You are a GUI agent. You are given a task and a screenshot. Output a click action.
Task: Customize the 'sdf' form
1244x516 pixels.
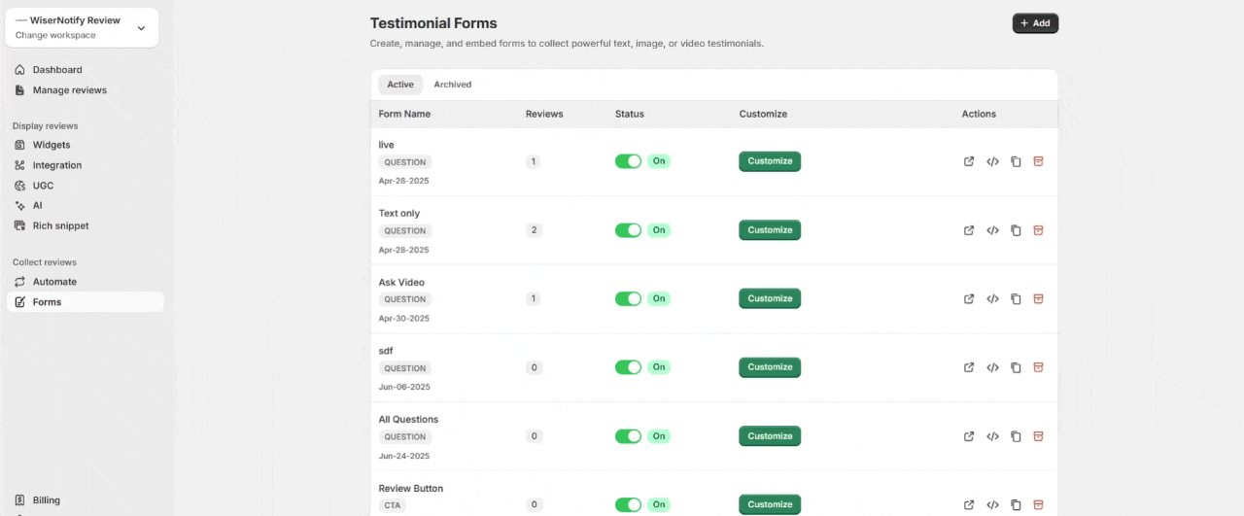(x=770, y=367)
